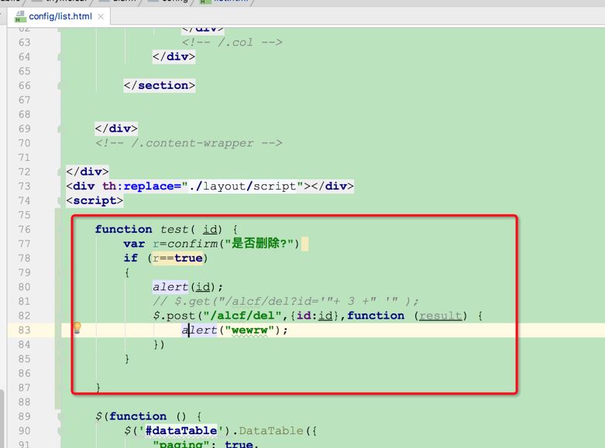This screenshot has height=448, width=605.
Task: Click the 'result' parameter on line 82
Action: [x=440, y=316]
